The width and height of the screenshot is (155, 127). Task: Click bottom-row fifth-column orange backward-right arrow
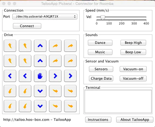click(x=70, y=106)
